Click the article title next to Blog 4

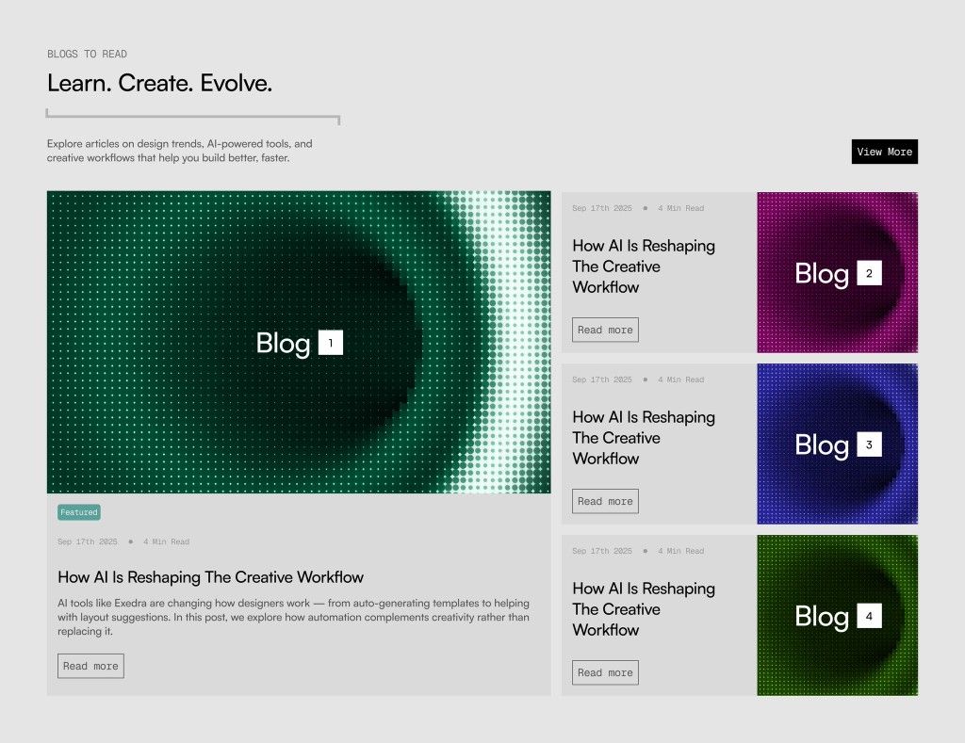pos(644,609)
